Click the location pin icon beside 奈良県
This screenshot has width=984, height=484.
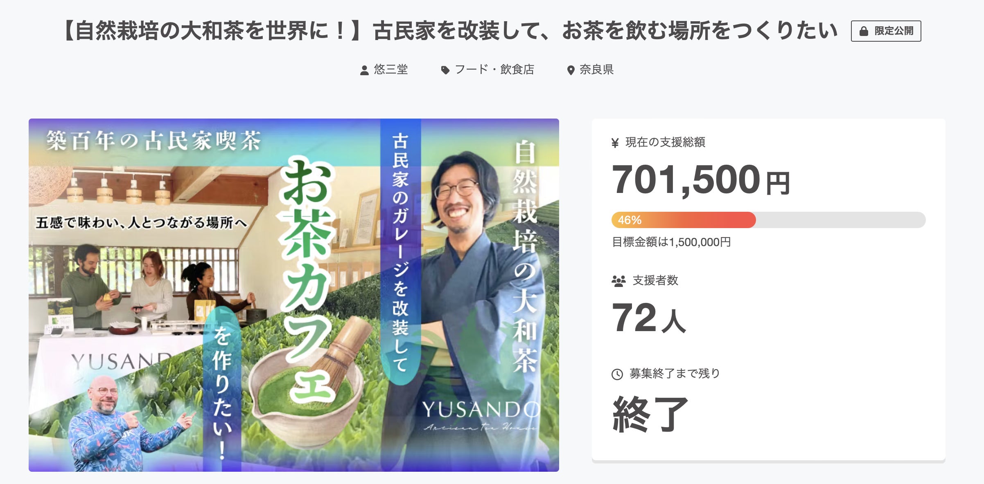tap(571, 70)
